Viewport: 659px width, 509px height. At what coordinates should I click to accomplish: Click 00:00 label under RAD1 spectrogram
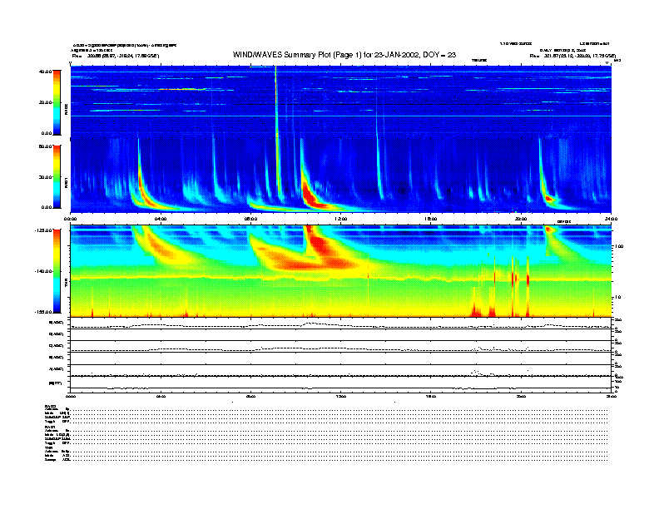click(x=70, y=219)
